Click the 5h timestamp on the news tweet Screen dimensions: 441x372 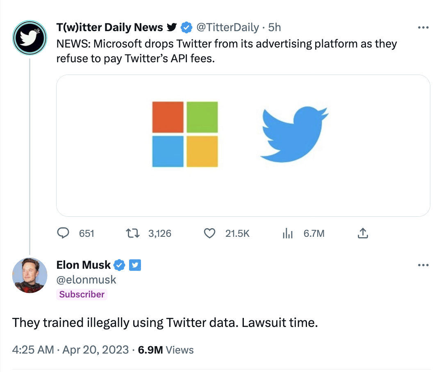[275, 27]
